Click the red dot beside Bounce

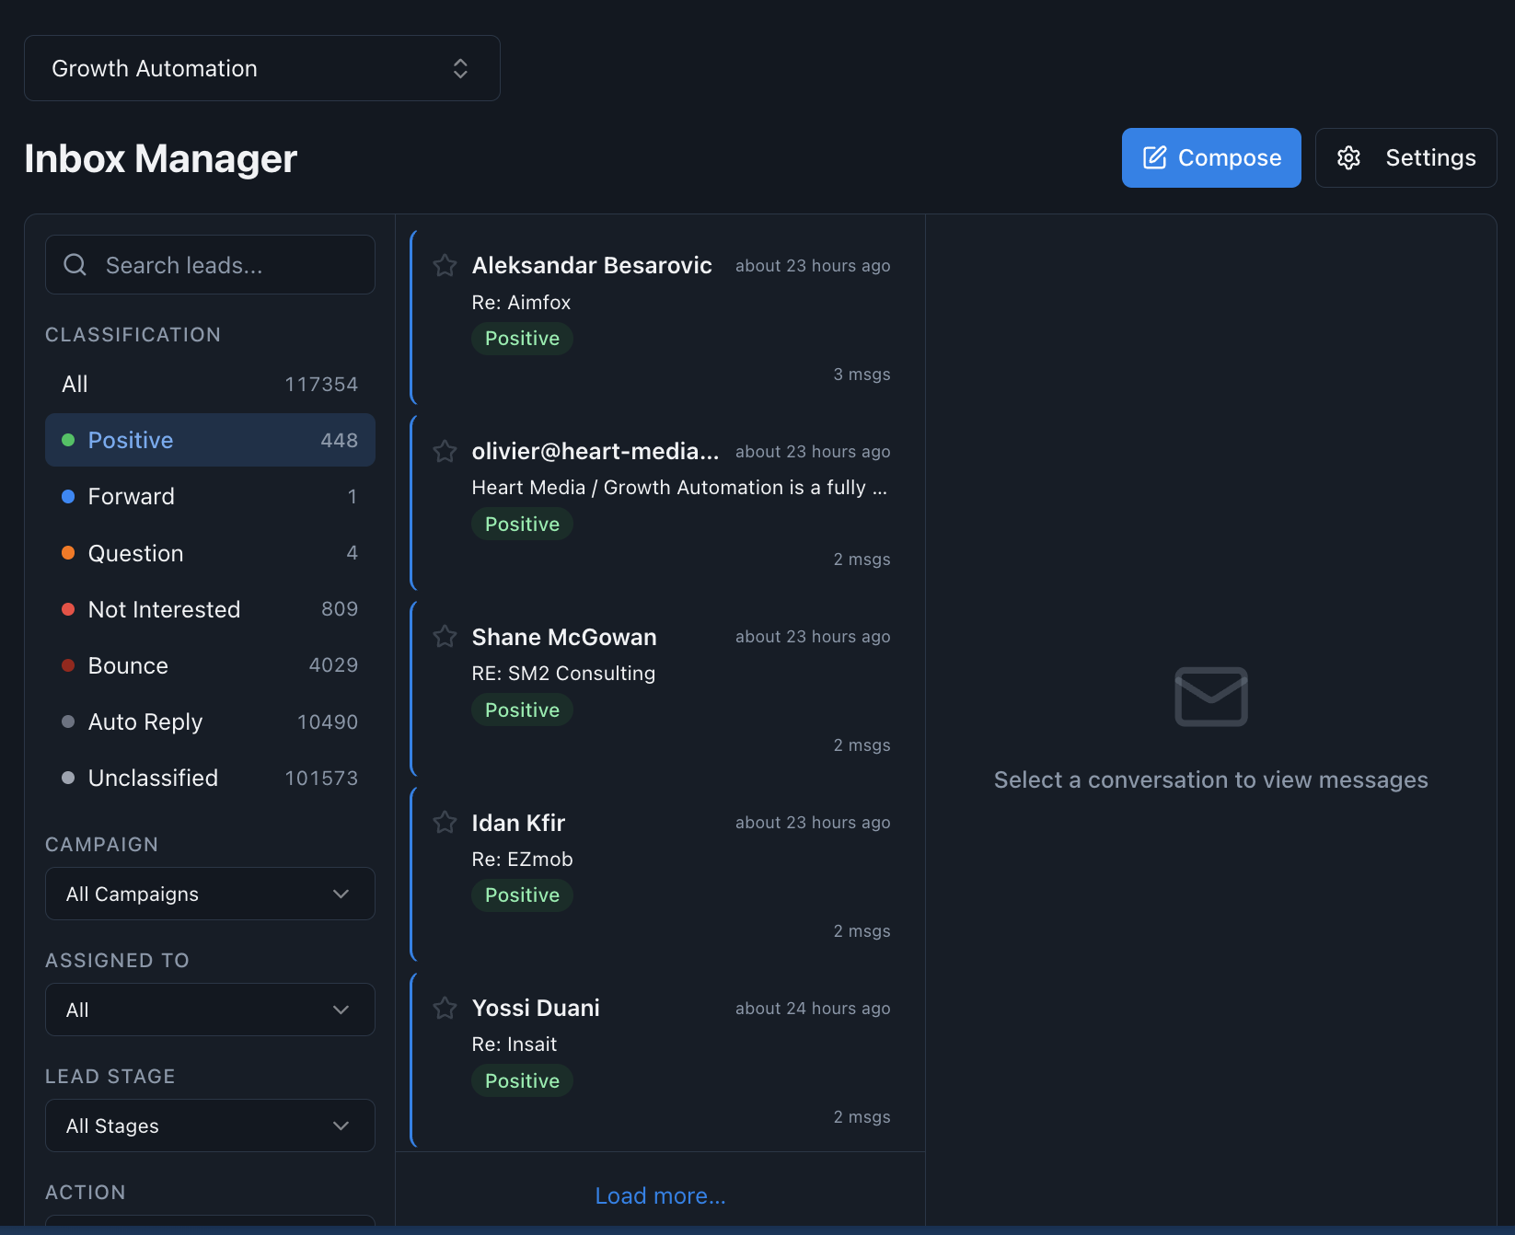click(x=68, y=664)
